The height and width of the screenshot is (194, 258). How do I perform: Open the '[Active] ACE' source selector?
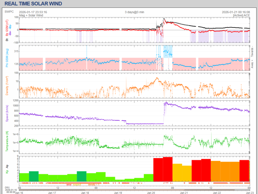pyautogui.click(x=241, y=15)
